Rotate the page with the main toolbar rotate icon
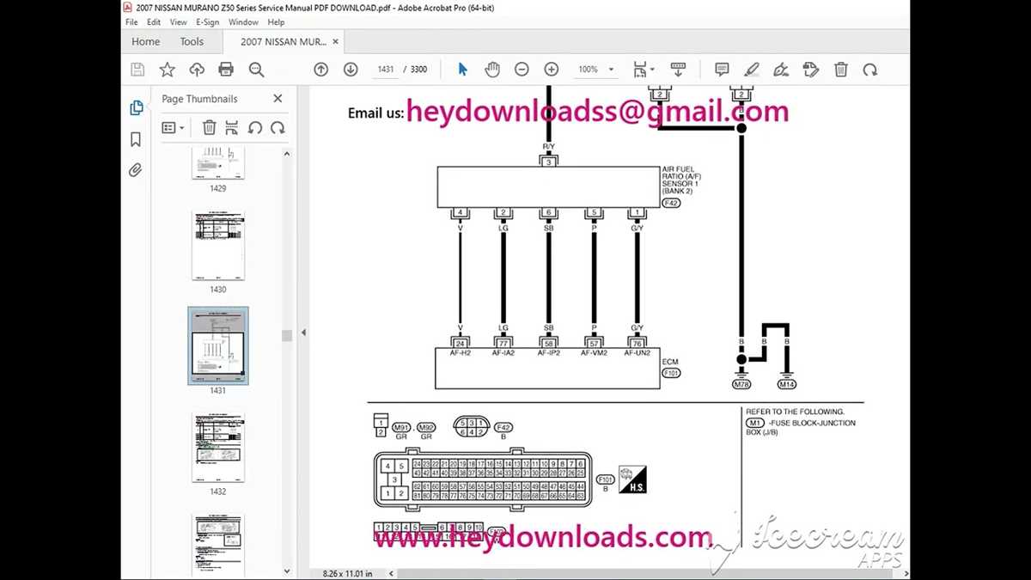The height and width of the screenshot is (580, 1031). pos(870,70)
